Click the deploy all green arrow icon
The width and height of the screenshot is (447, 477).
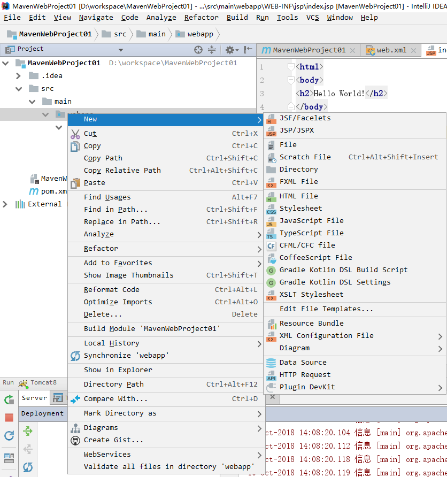coord(28,431)
